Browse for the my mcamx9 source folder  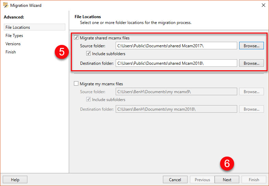tap(252, 91)
